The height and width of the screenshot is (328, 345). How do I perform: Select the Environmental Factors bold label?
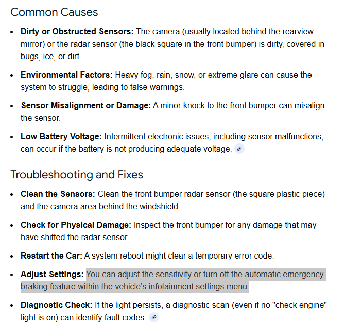66,75
